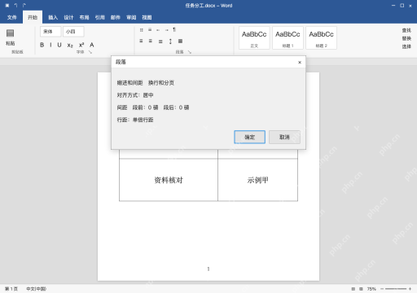Image resolution: width=417 pixels, height=293 pixels.
Task: Click the Paste (粘贴) clipboard icon
Action: (x=10, y=33)
